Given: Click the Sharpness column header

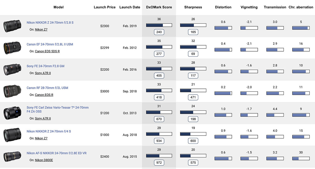Looking at the screenshot, I should (193, 7).
